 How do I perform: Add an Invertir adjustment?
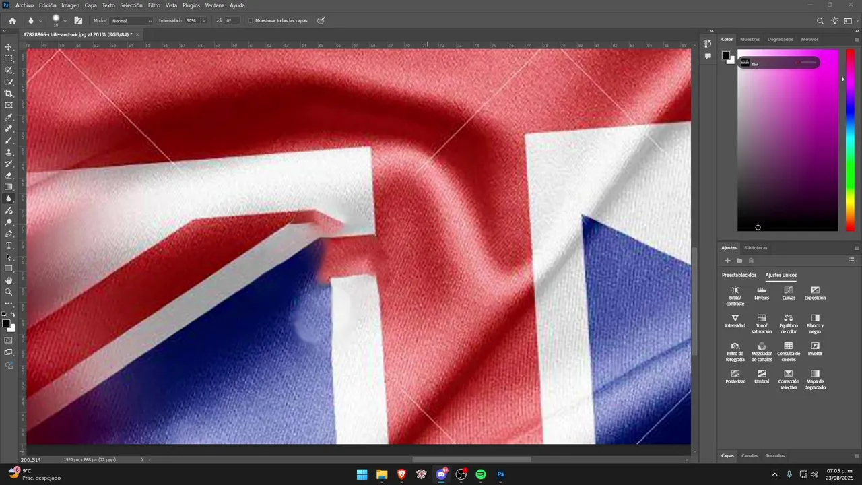(815, 349)
